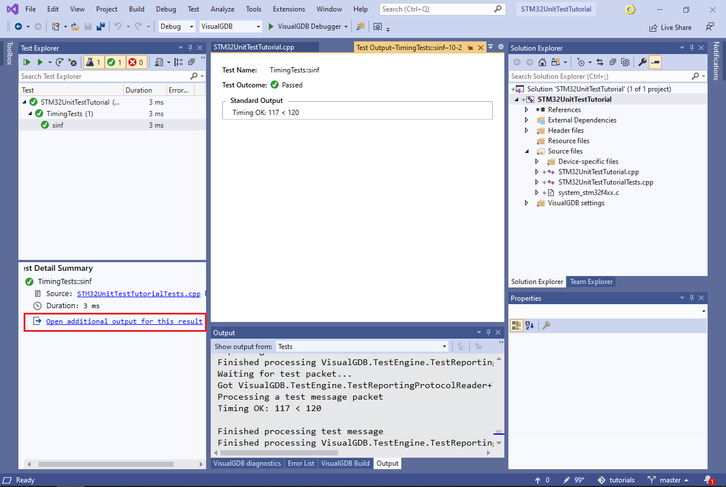Collapse the STM32UnitTestTutorial test group in Test Explorer

click(x=25, y=102)
